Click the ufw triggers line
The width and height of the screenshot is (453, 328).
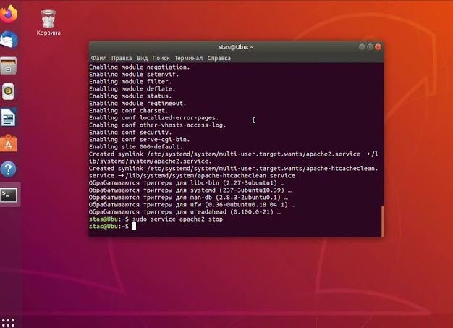192,205
